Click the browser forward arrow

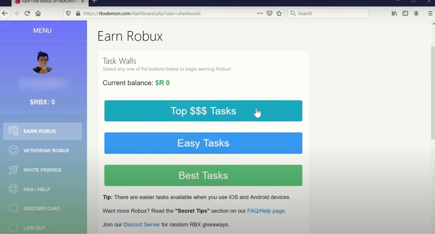pyautogui.click(x=16, y=13)
